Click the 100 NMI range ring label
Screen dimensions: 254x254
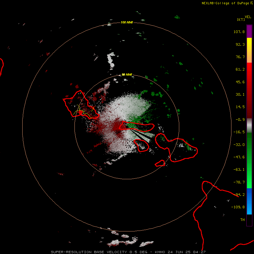[x=127, y=22]
